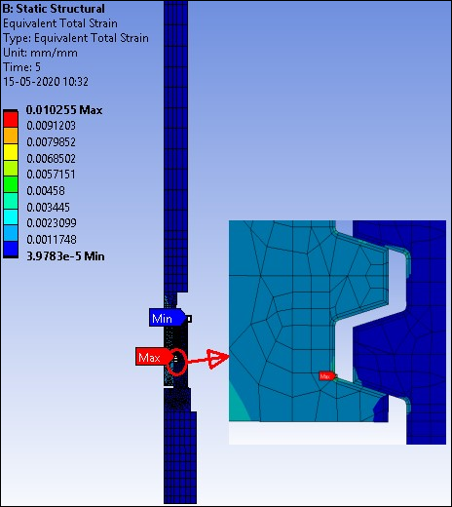The image size is (452, 507).
Task: Click legend value 0.010255 Max
Action: pos(64,110)
